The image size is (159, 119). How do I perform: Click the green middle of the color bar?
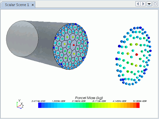tap(89, 105)
